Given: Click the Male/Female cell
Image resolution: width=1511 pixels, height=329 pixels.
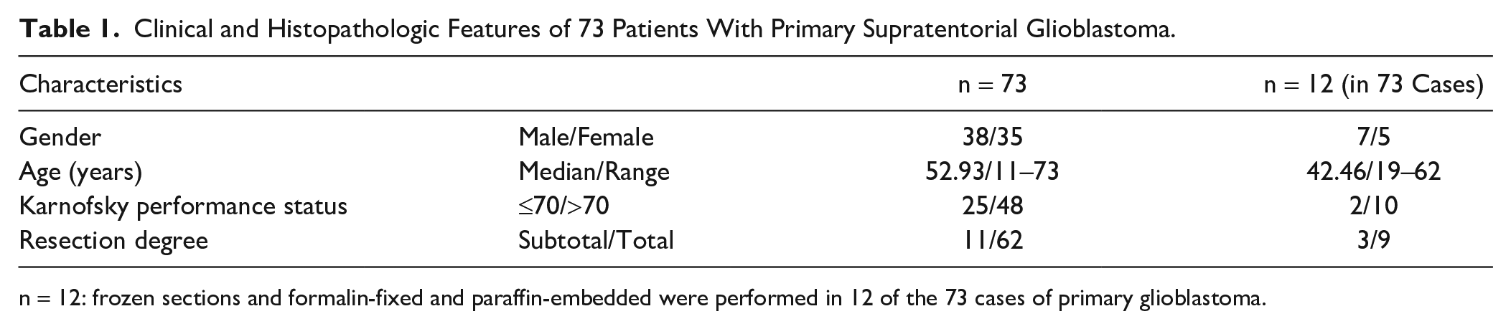Looking at the screenshot, I should click(586, 136).
